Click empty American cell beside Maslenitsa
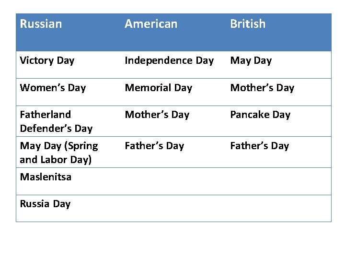The image size is (345, 259). [x=173, y=181]
